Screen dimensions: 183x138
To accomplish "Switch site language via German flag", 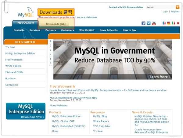I will pos(169,23).
